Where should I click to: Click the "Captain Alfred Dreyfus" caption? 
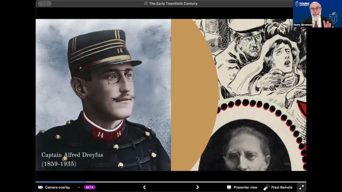point(72,155)
